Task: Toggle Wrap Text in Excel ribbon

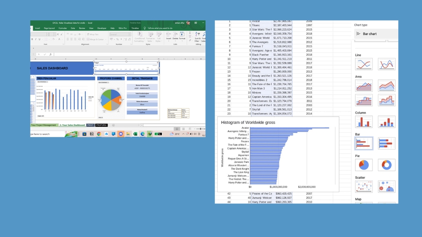Action: coord(93,34)
